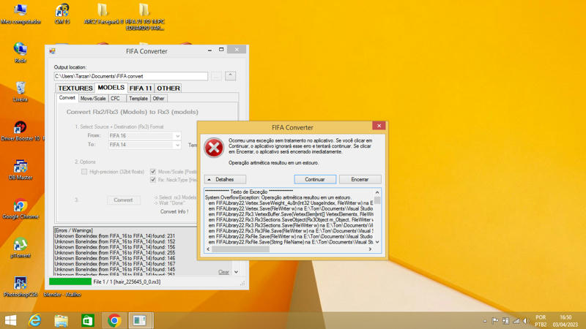Open the FIFA 11 tab
This screenshot has width=586, height=329.
point(141,88)
